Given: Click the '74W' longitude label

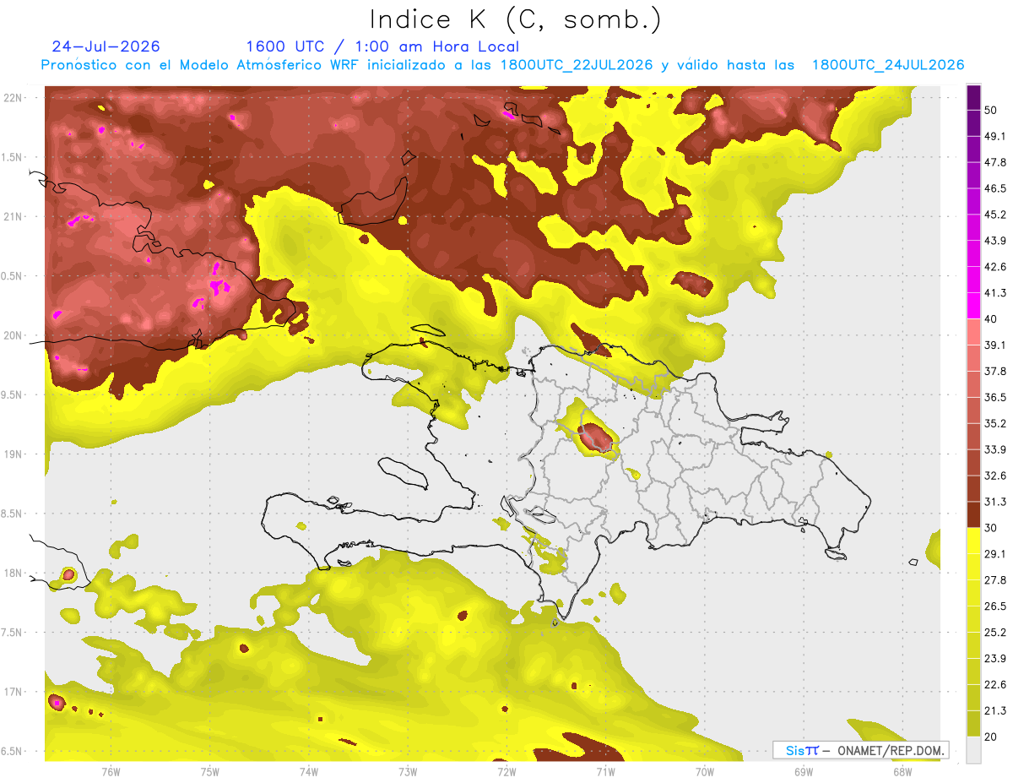Looking at the screenshot, I should tap(309, 772).
